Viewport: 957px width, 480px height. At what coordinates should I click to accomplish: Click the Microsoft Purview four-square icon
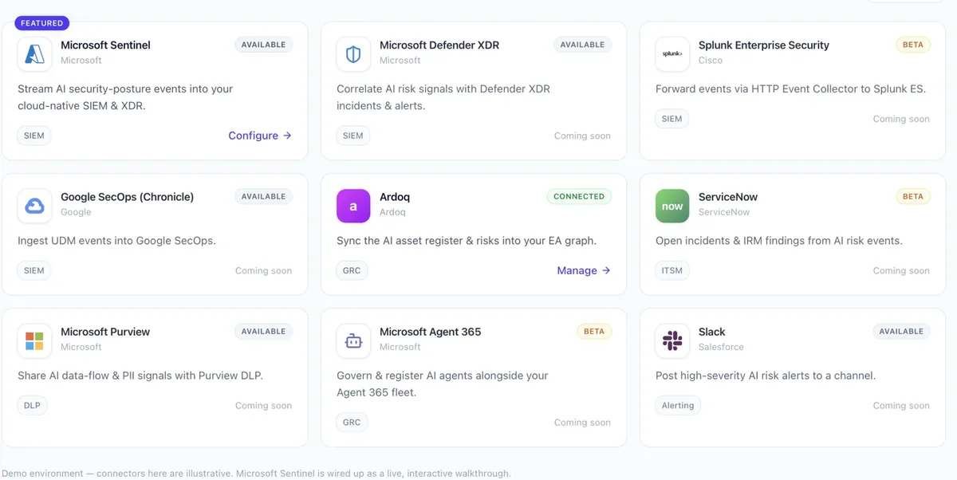[34, 340]
